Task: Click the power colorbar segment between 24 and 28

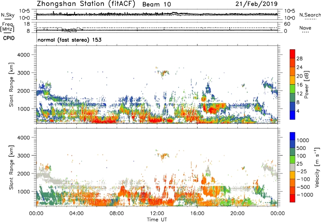Action: click(x=293, y=63)
